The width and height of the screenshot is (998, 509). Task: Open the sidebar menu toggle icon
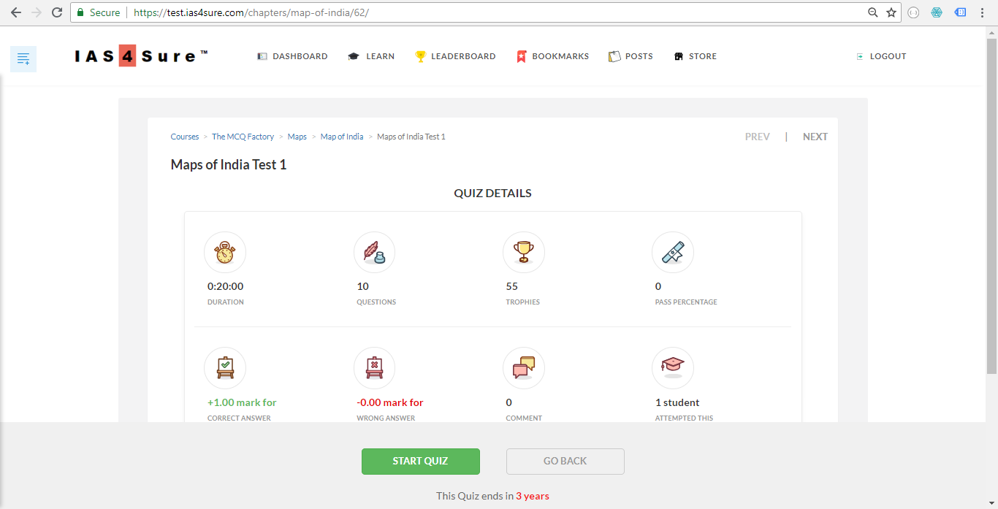click(x=23, y=58)
